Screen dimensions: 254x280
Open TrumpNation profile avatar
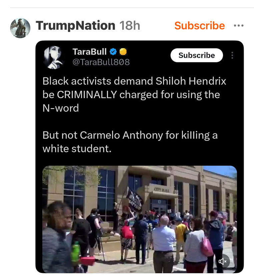click(20, 28)
